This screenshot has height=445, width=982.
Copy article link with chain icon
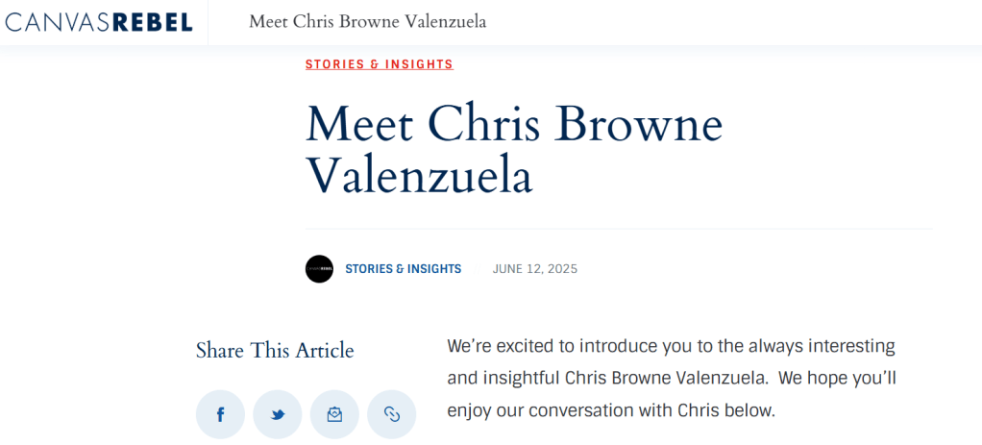coord(392,414)
